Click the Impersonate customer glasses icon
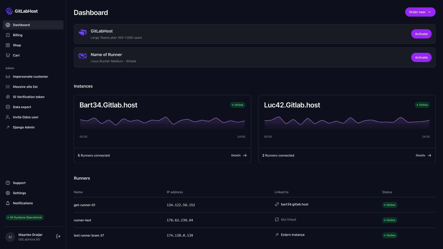 coord(8,77)
